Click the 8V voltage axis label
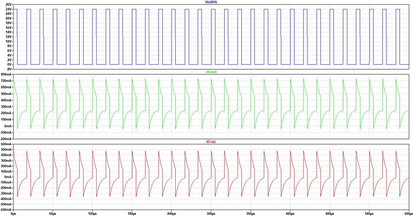 (x=9, y=46)
